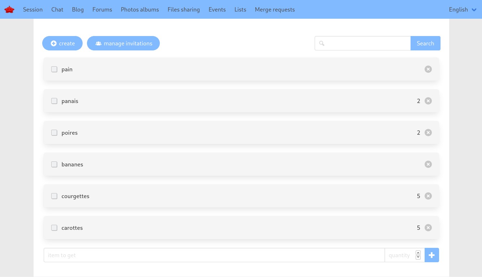Screen dimensions: 482x277
Task: Click the courgettes item name
Action: click(75, 196)
